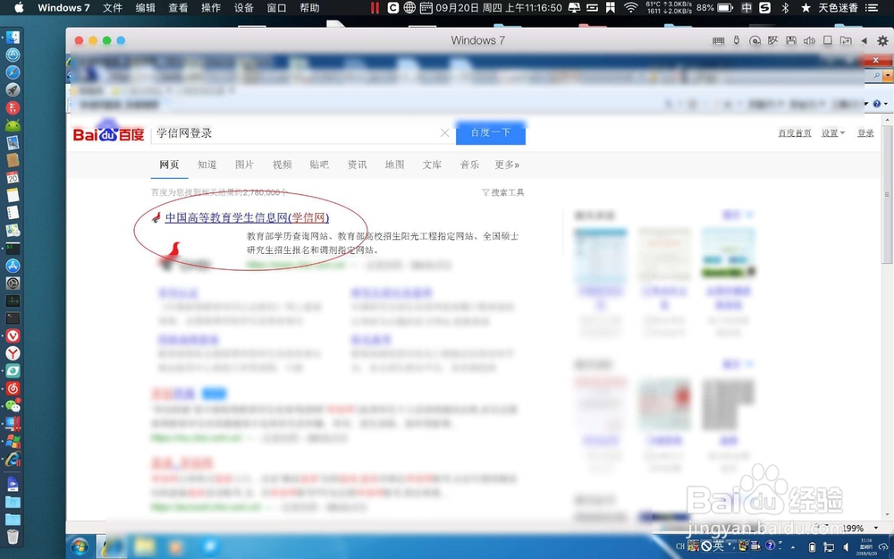Adjust the 199% page zoom control
Viewport: 894px width, 559px height.
point(856,528)
